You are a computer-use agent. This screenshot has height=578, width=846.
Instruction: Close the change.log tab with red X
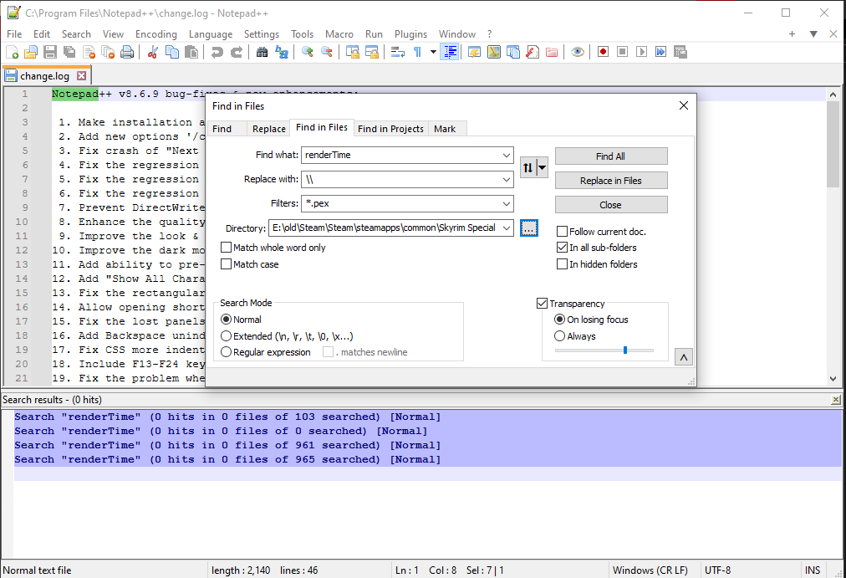[x=81, y=75]
